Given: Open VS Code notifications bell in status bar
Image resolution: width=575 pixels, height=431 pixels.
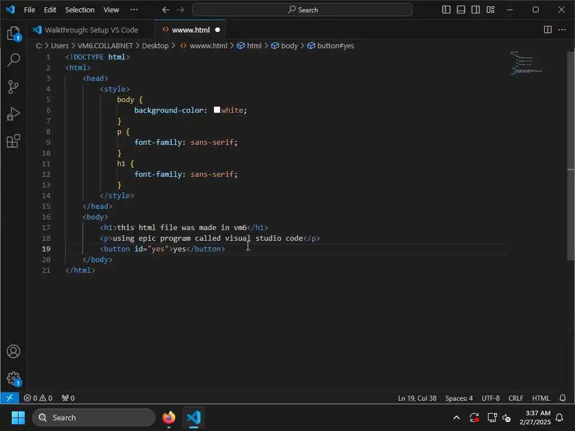Looking at the screenshot, I should click(563, 398).
